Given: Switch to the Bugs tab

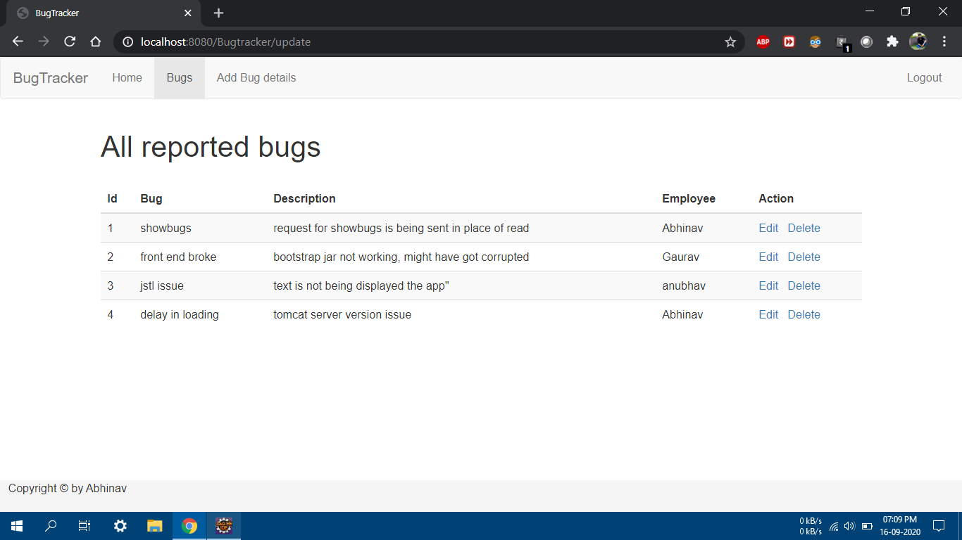Looking at the screenshot, I should point(179,78).
